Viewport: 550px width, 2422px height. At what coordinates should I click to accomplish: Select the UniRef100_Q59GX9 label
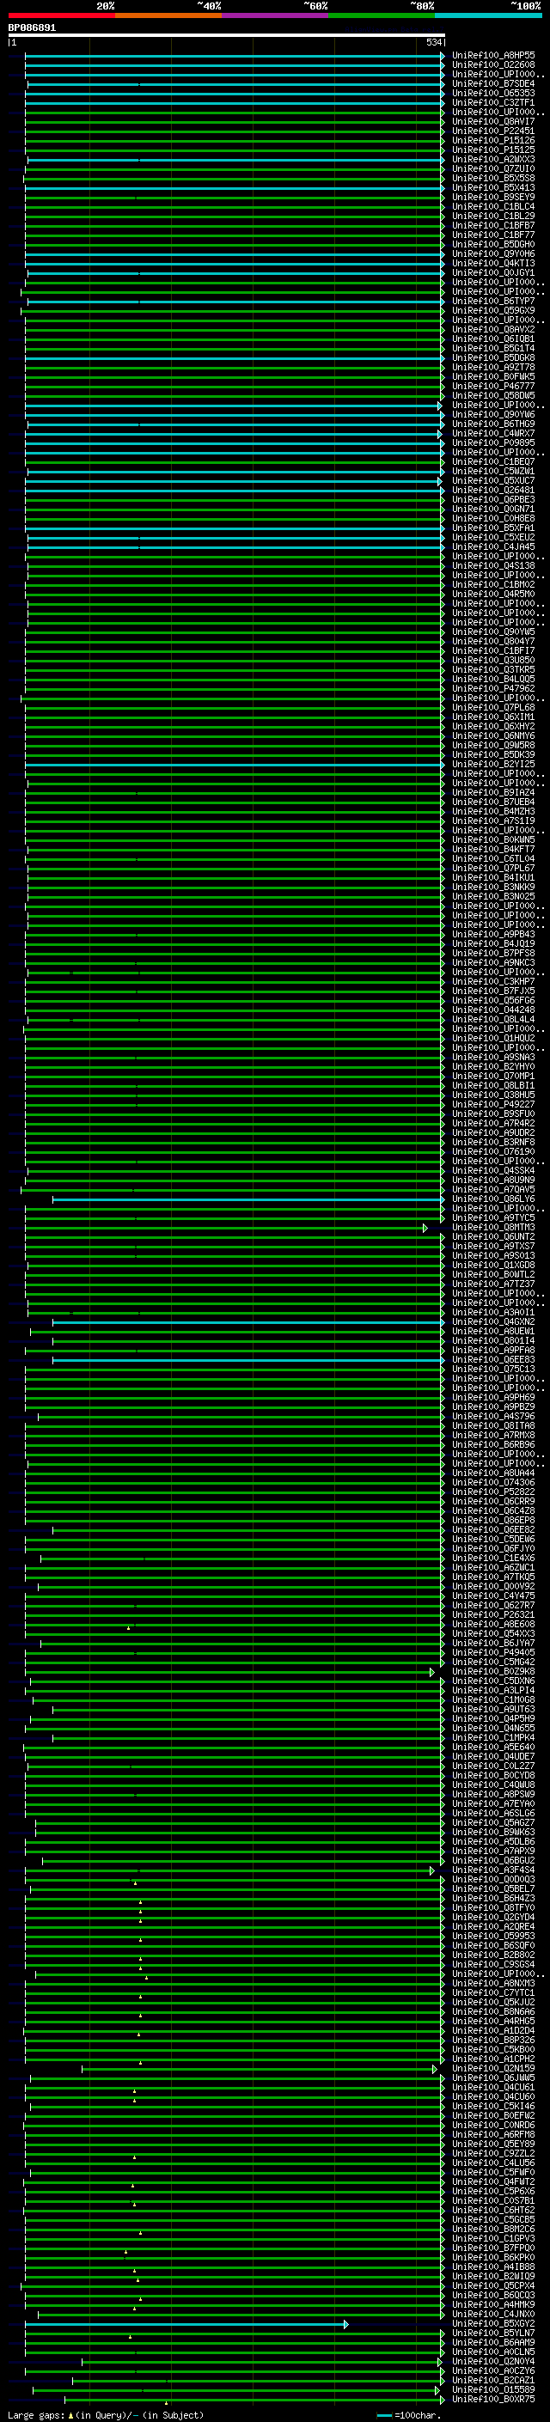pos(493,311)
